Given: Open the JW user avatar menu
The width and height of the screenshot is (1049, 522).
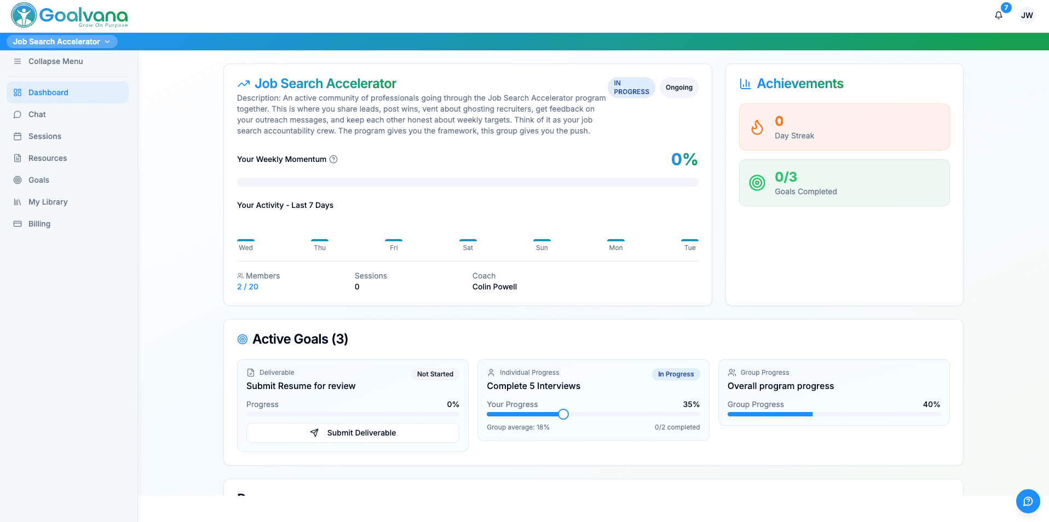Looking at the screenshot, I should (x=1027, y=15).
